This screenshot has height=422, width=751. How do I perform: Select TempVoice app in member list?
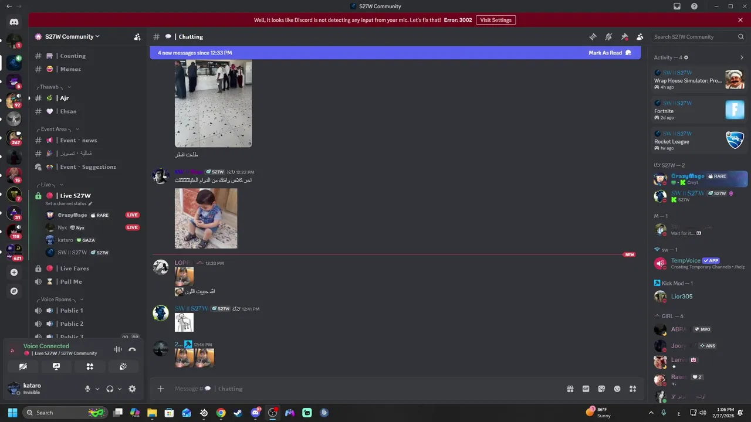pyautogui.click(x=699, y=263)
